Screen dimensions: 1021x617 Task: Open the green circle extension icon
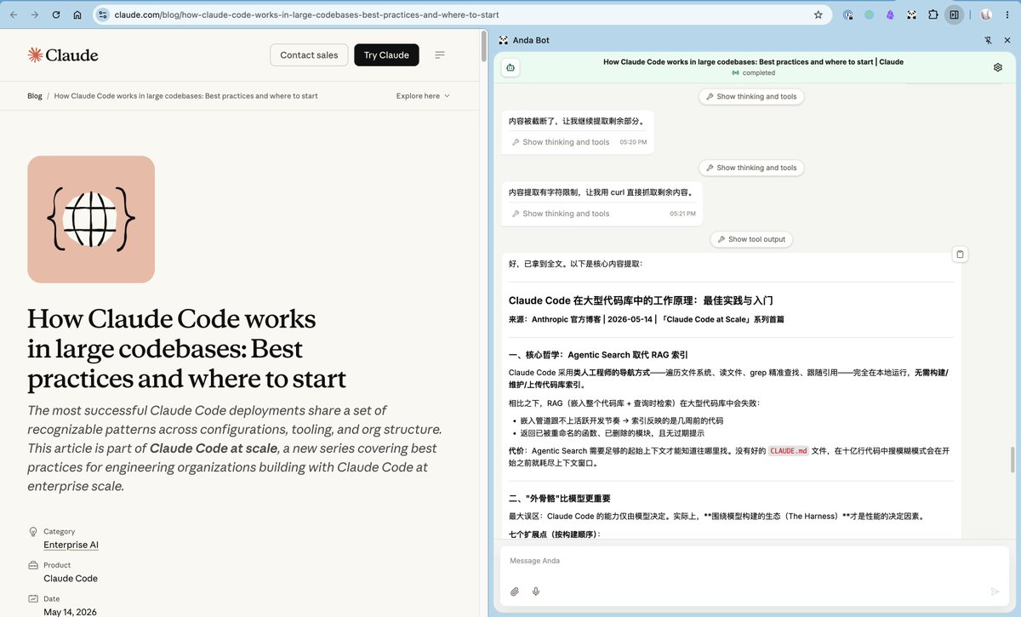(870, 14)
